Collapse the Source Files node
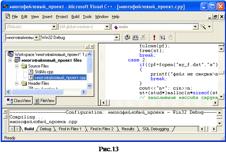 pyautogui.click(x=17, y=66)
